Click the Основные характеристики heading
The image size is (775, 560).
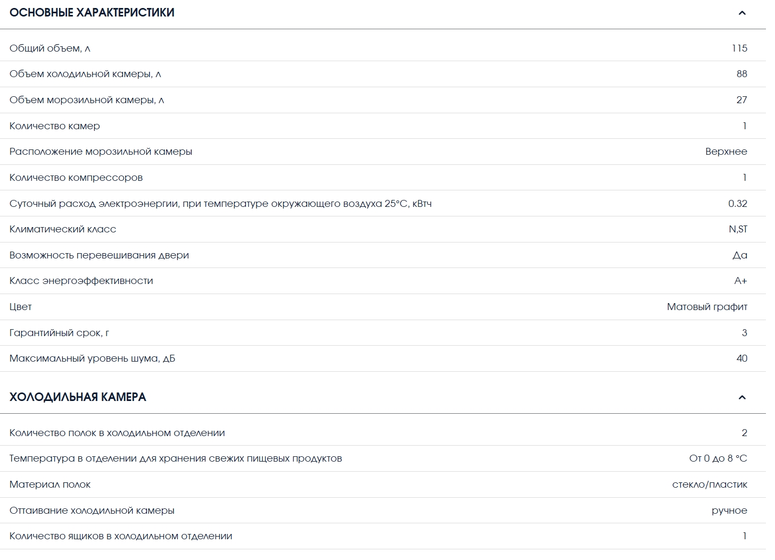pyautogui.click(x=92, y=13)
